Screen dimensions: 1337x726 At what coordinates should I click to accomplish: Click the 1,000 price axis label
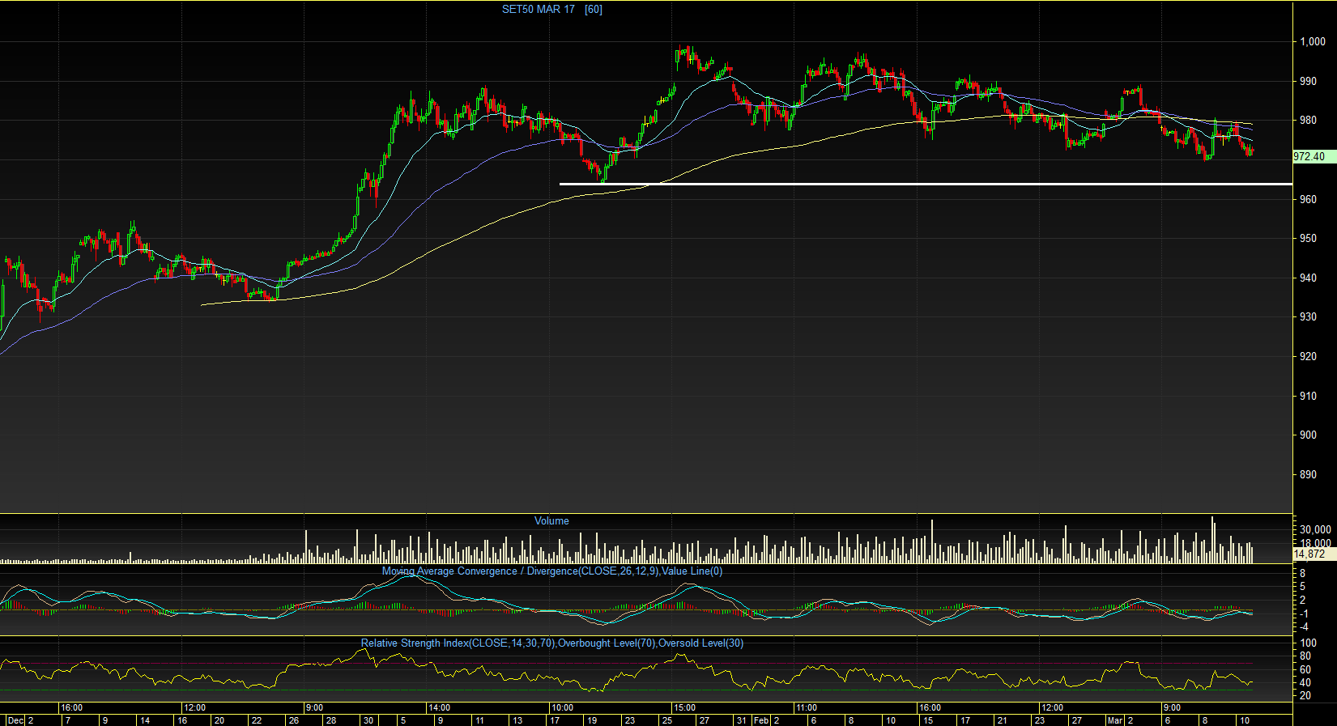point(1313,42)
